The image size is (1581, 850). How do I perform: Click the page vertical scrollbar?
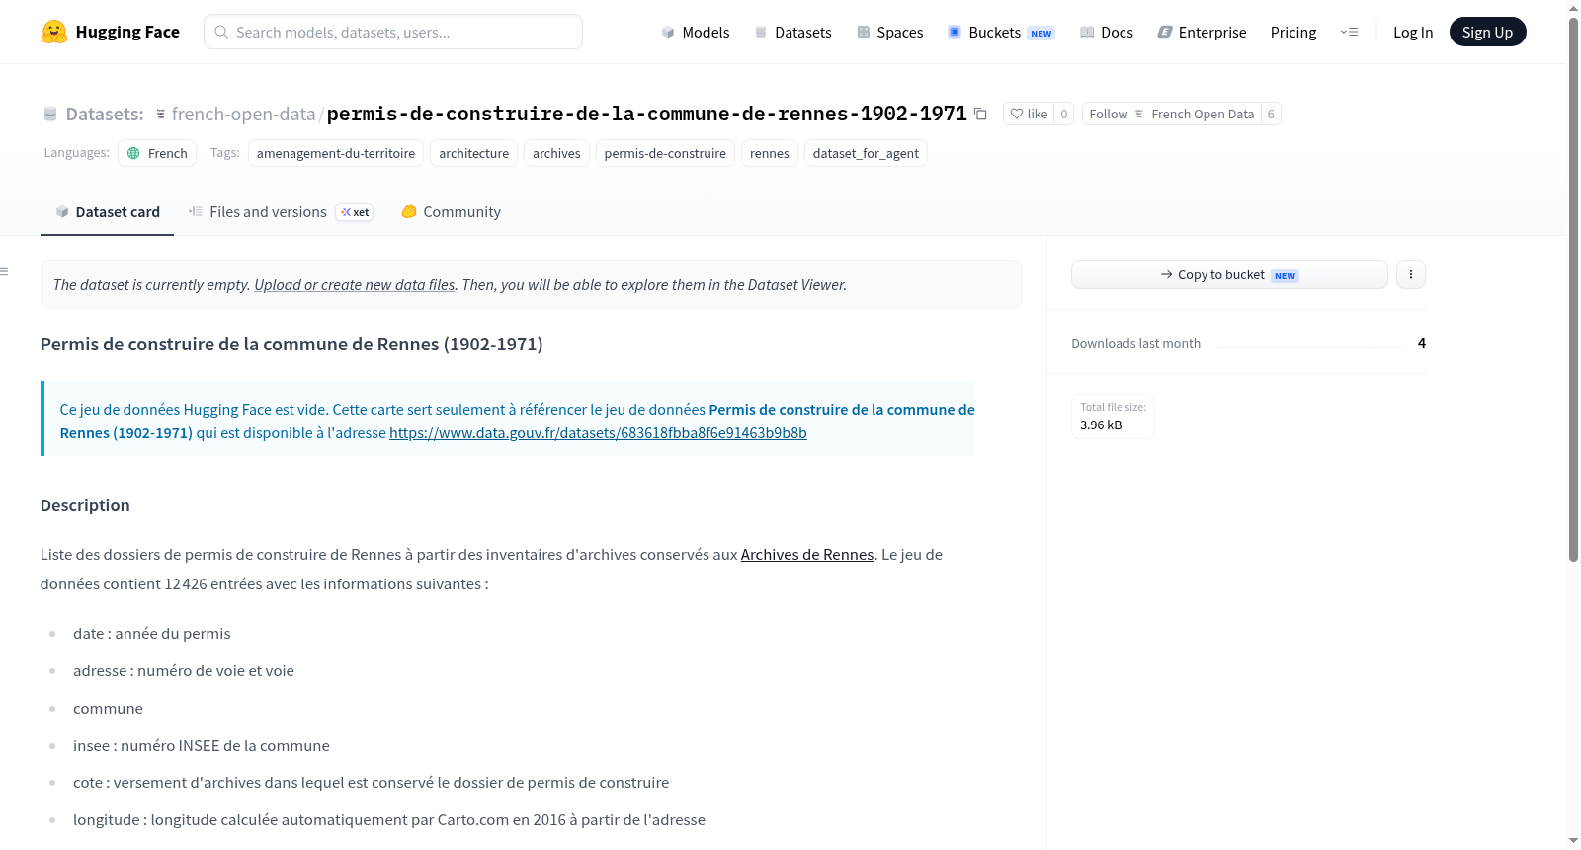[x=1574, y=289]
